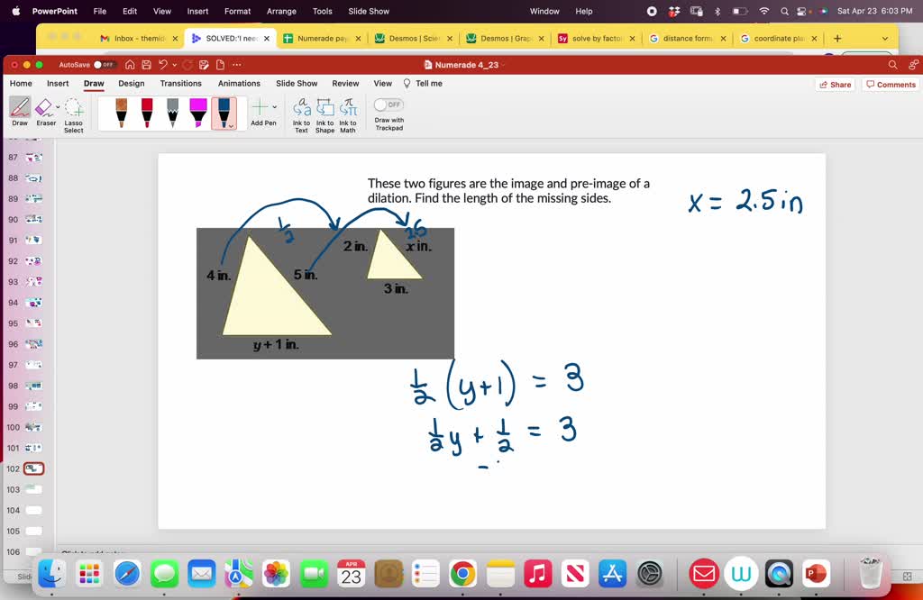Screen dimensions: 923x600
Task: Activate Lasso Select
Action: (x=72, y=110)
